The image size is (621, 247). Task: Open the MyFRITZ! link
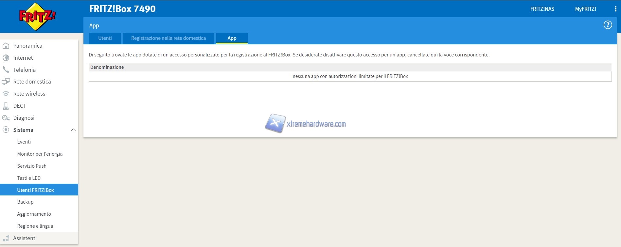click(585, 9)
